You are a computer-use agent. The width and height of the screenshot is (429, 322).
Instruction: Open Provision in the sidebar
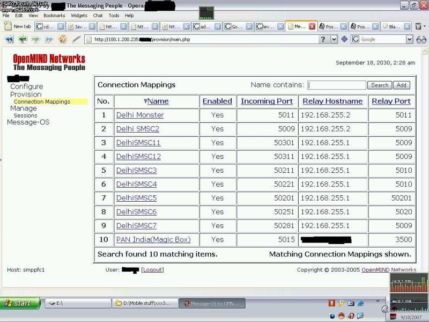click(26, 94)
